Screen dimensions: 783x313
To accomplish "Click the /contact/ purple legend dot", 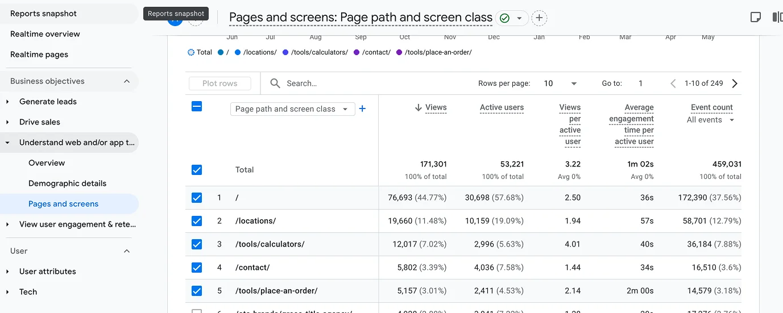I will (x=357, y=52).
